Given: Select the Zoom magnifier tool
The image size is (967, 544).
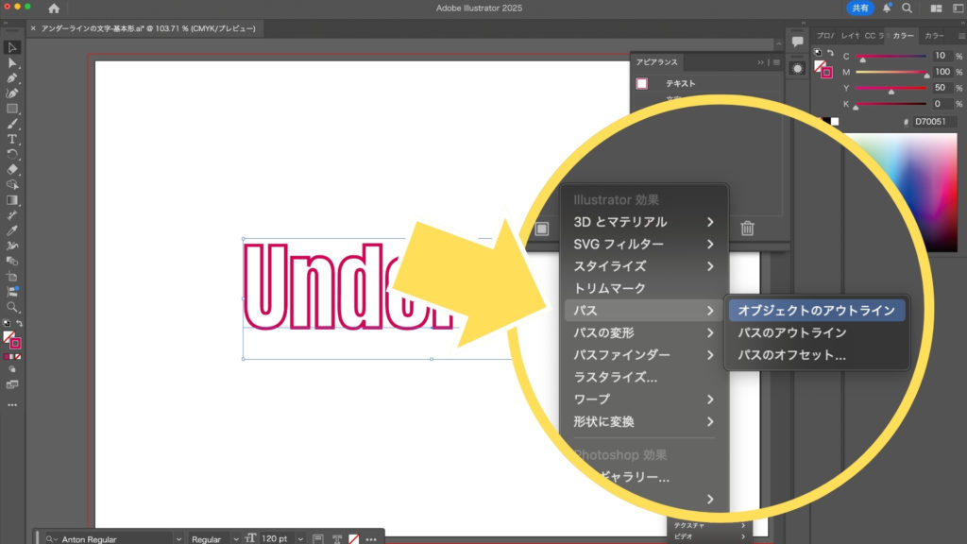Looking at the screenshot, I should (12, 307).
